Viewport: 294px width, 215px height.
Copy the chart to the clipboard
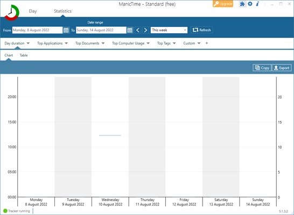(x=262, y=68)
